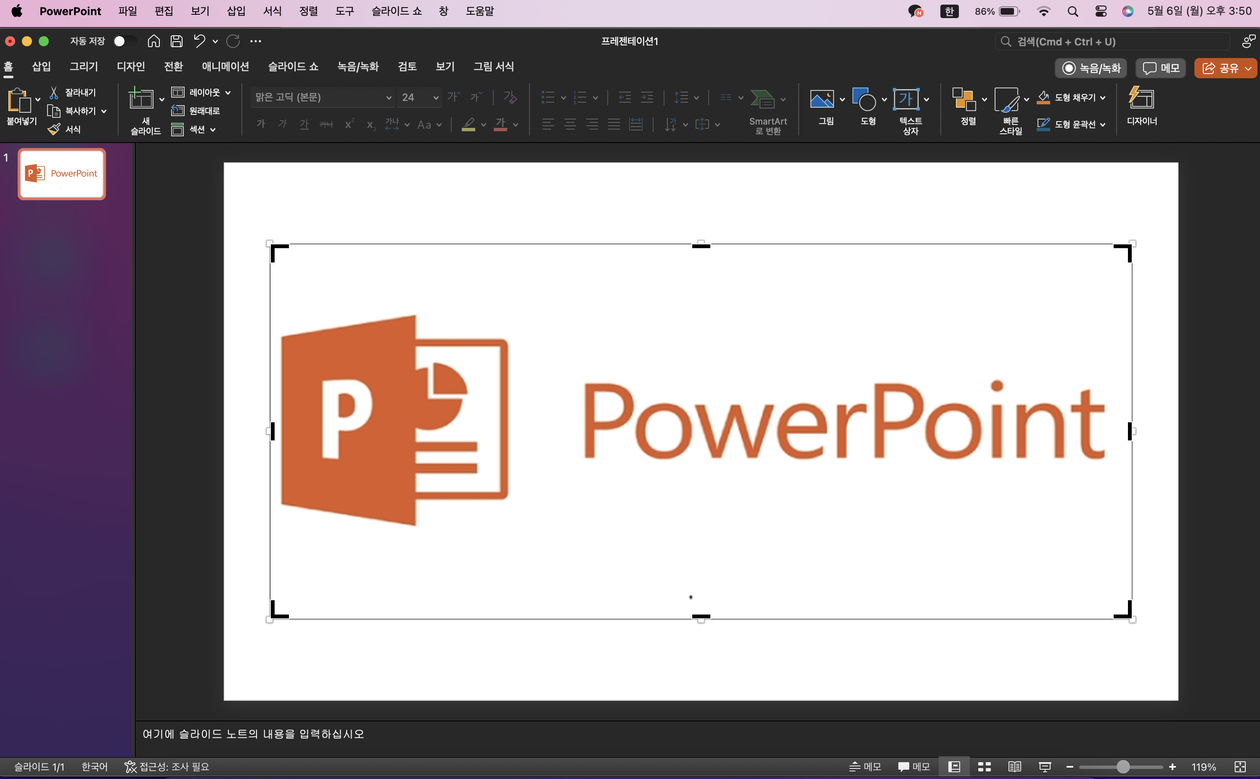1260x779 pixels.
Task: Decrease list indent level
Action: click(625, 97)
